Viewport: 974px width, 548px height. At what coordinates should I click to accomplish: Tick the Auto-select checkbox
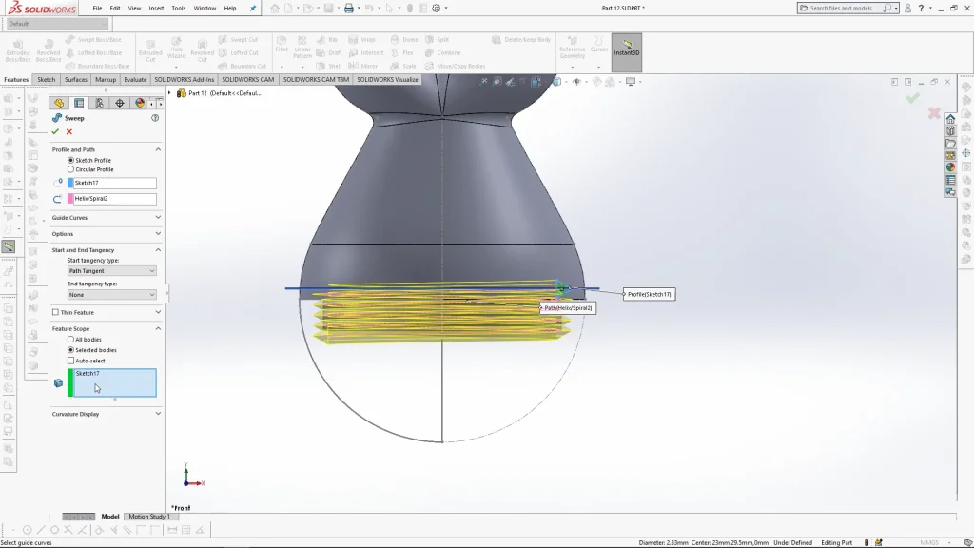click(x=70, y=361)
